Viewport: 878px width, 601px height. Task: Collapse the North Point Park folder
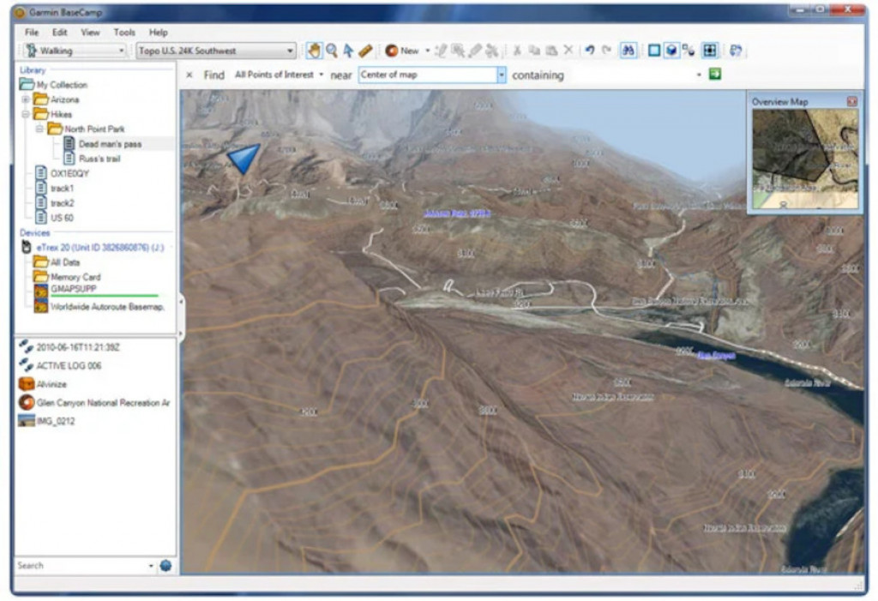coord(39,129)
